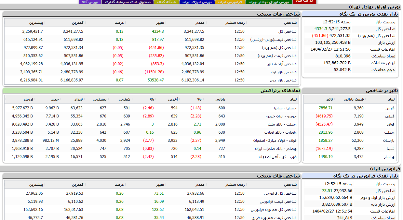
Task: Open symbol خودرو - ایران خودرو
Action: click(x=281, y=116)
